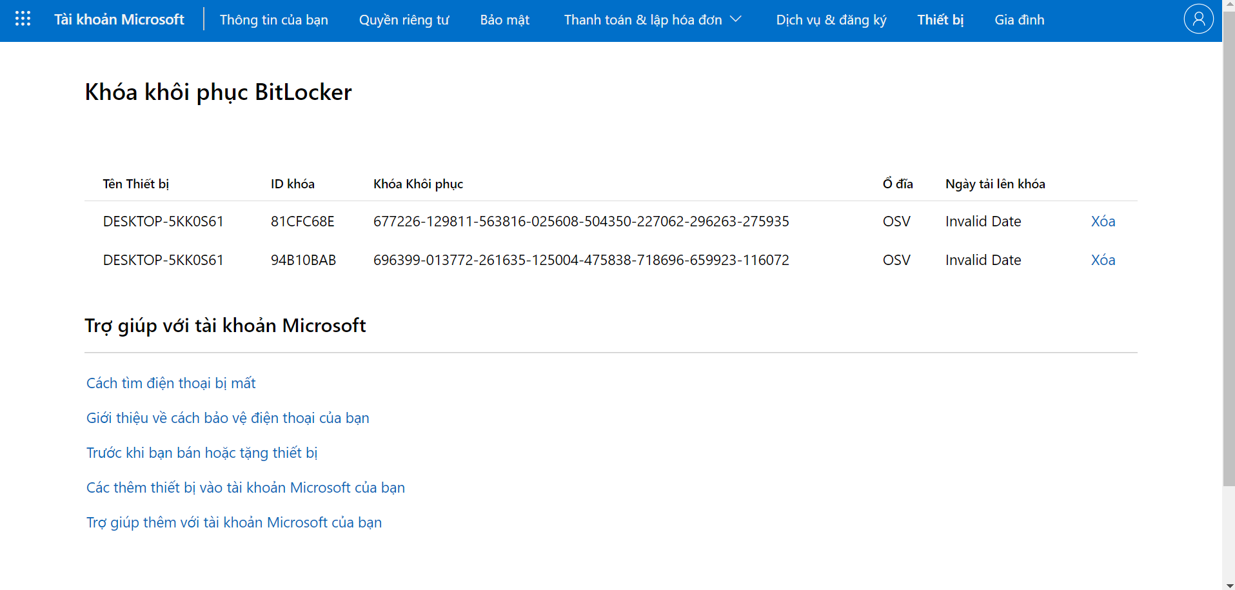1235x590 pixels.
Task: Open Giới thiệu về cách bảo vệ điện thoại
Action: click(228, 418)
